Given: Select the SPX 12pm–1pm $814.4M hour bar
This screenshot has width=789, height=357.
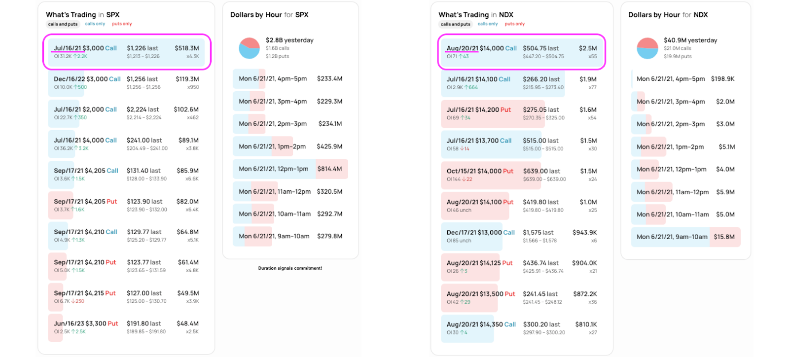Looking at the screenshot, I should pos(290,169).
